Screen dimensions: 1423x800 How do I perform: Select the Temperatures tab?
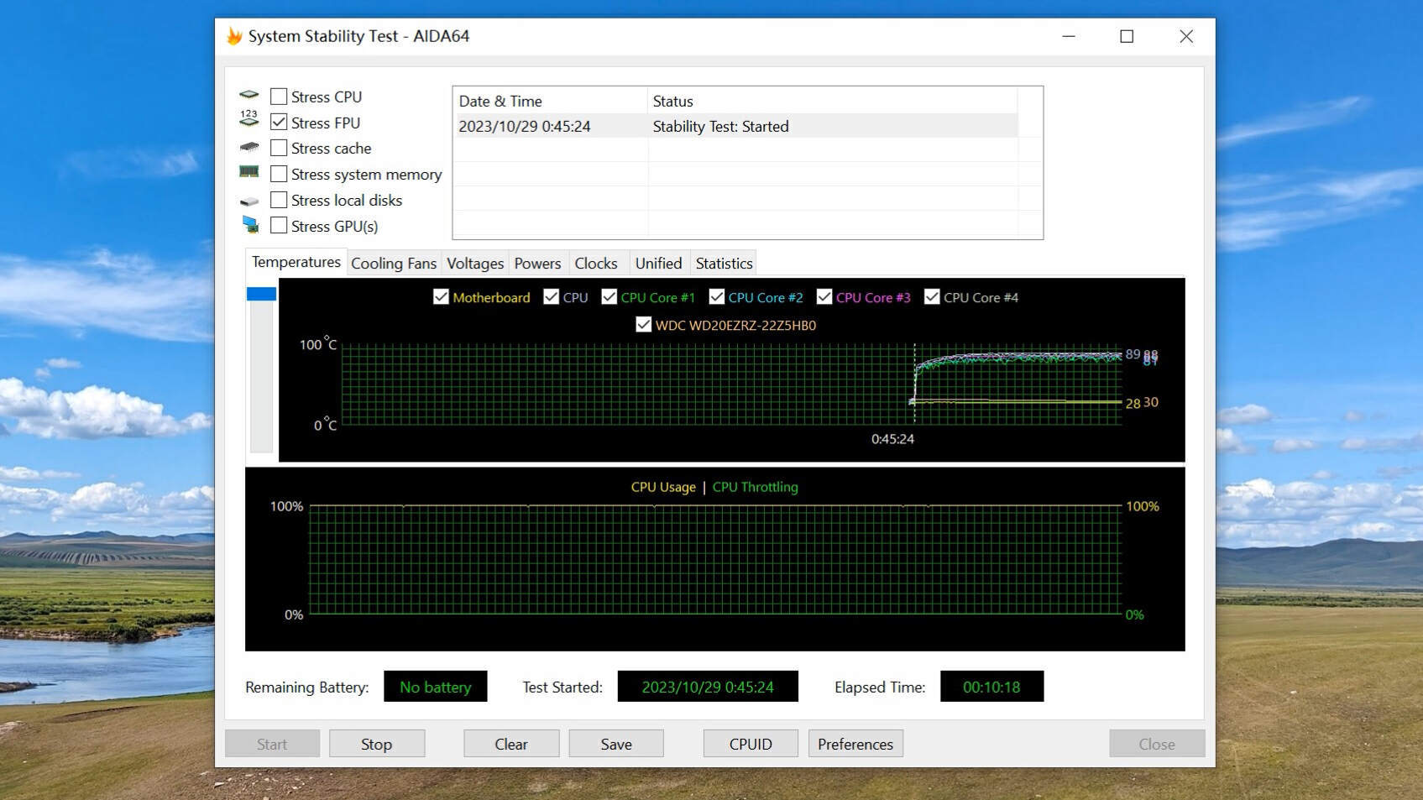pos(296,262)
